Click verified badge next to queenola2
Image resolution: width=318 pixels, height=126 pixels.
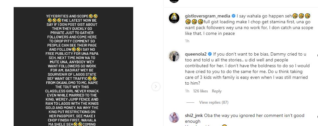(210, 54)
